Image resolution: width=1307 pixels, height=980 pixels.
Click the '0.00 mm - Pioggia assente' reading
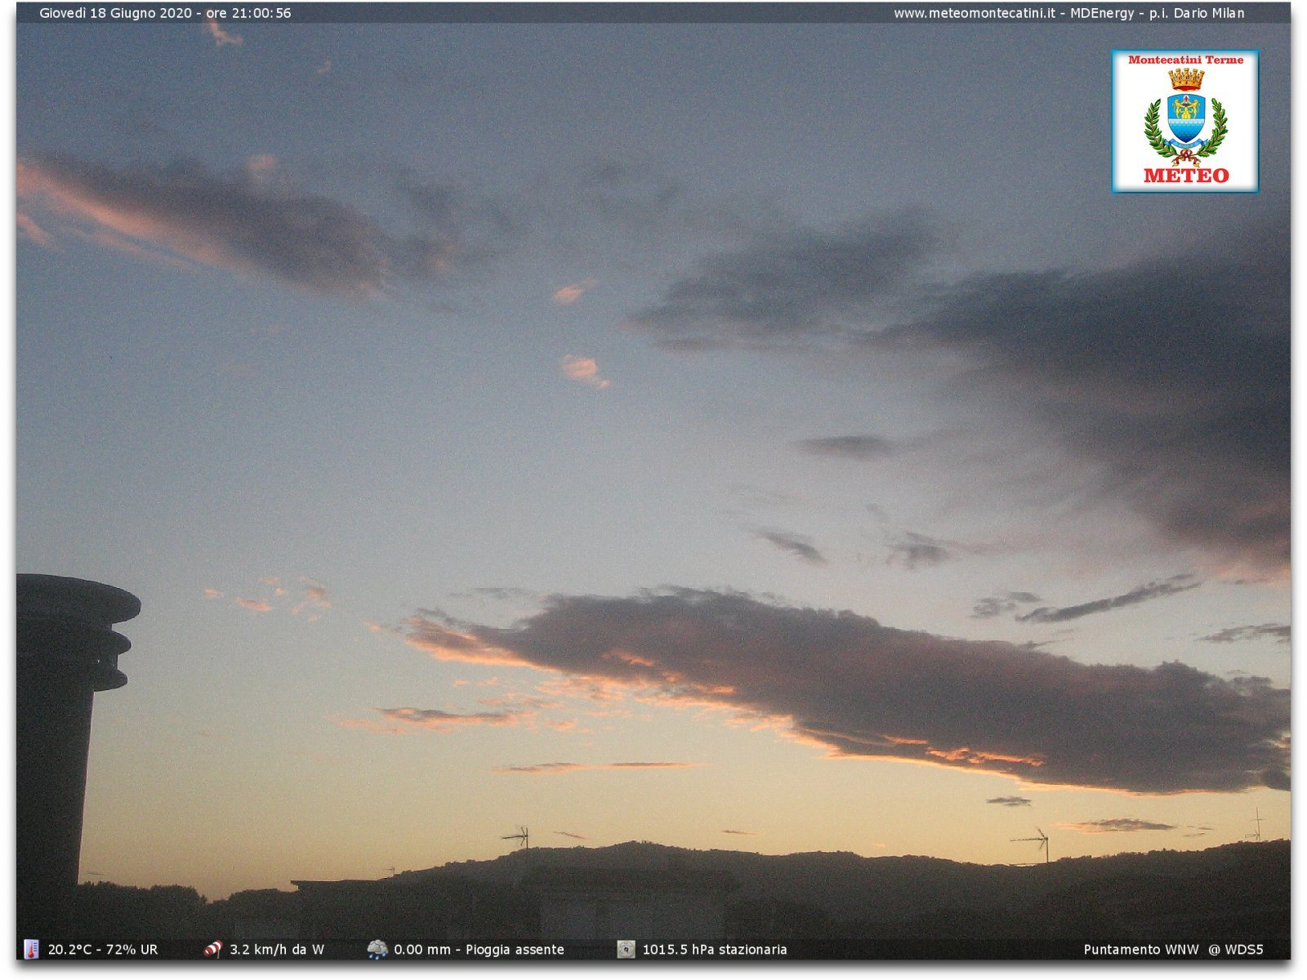point(480,950)
